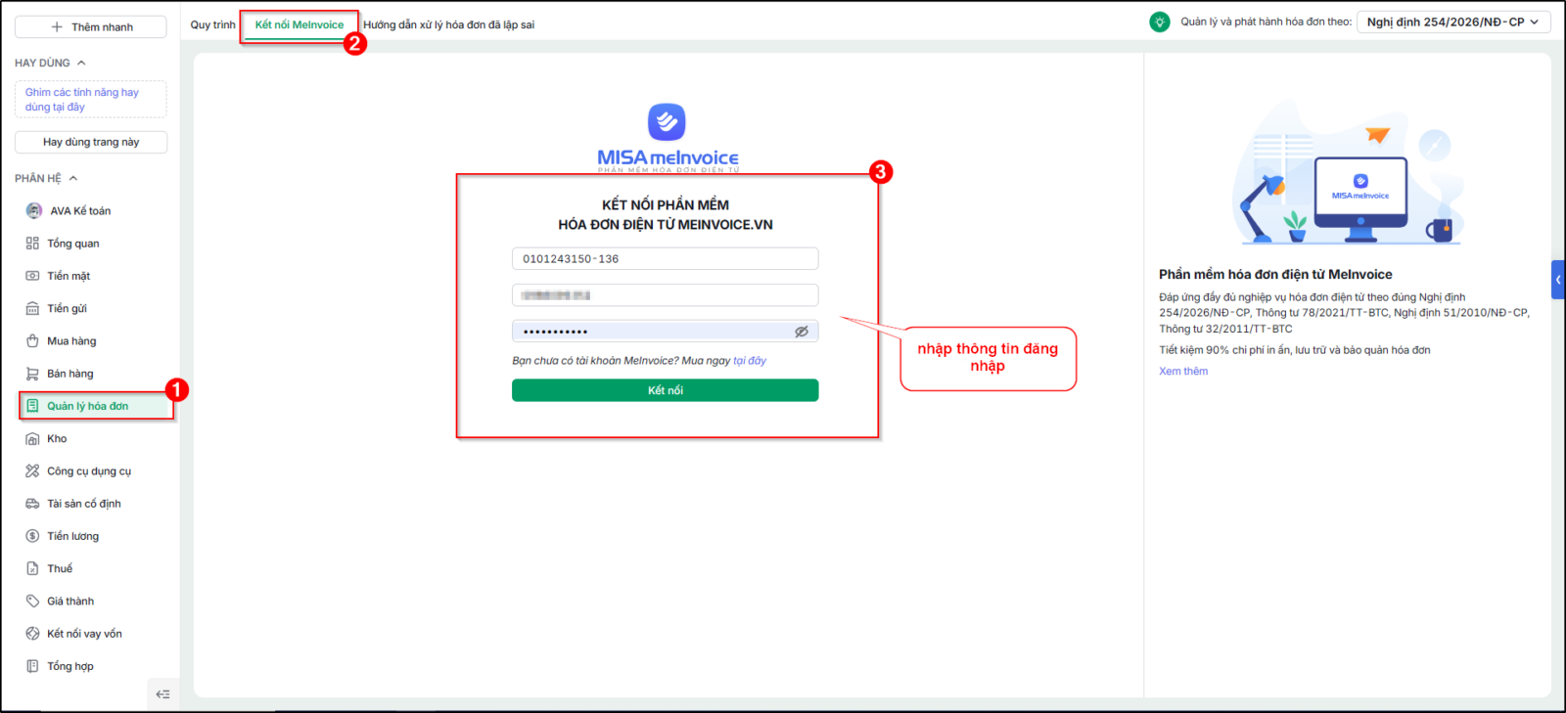Open the Nghị định 254/2026/NĐ-CP dropdown

pyautogui.click(x=1453, y=22)
